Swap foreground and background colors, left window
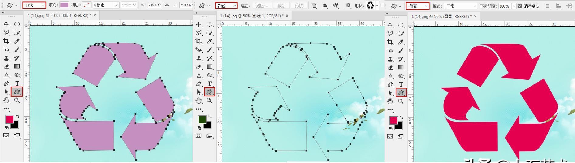Screen dimensions: 575x163 pos(17,116)
